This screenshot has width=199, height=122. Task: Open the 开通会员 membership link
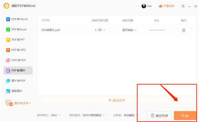click(166, 6)
